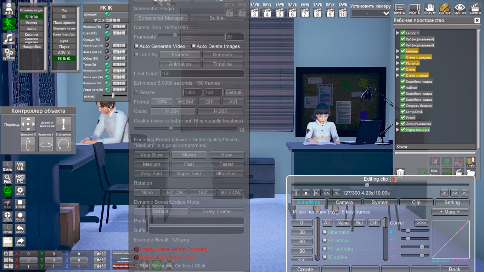The image size is (484, 272).
Task: Open the Установить камеру dropdown
Action: pos(371,13)
